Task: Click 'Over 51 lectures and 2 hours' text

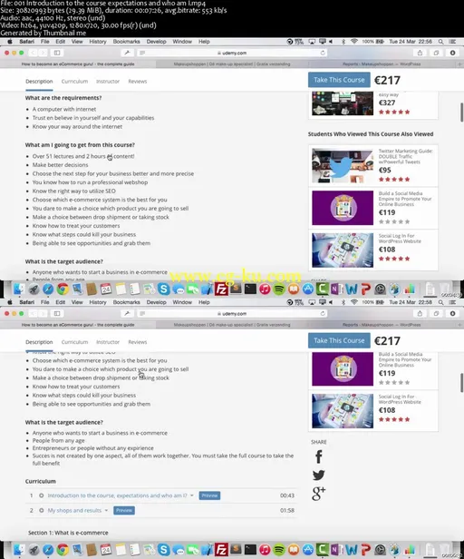Action: (x=83, y=156)
